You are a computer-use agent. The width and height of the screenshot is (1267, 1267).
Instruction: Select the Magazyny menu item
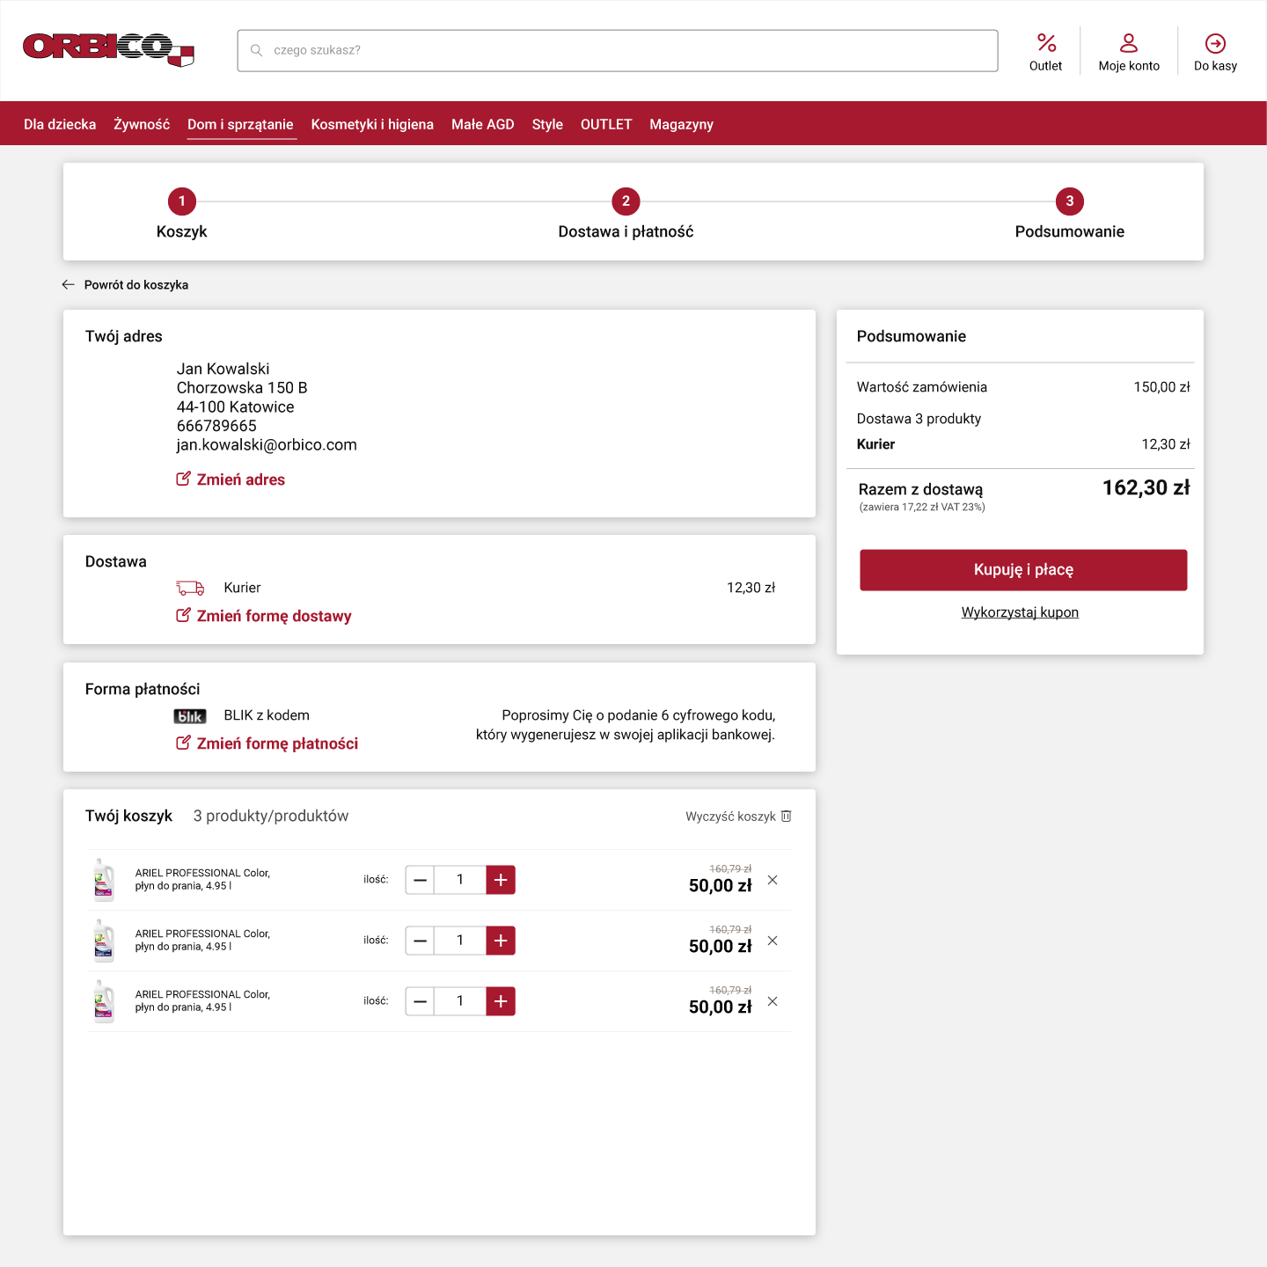[681, 124]
